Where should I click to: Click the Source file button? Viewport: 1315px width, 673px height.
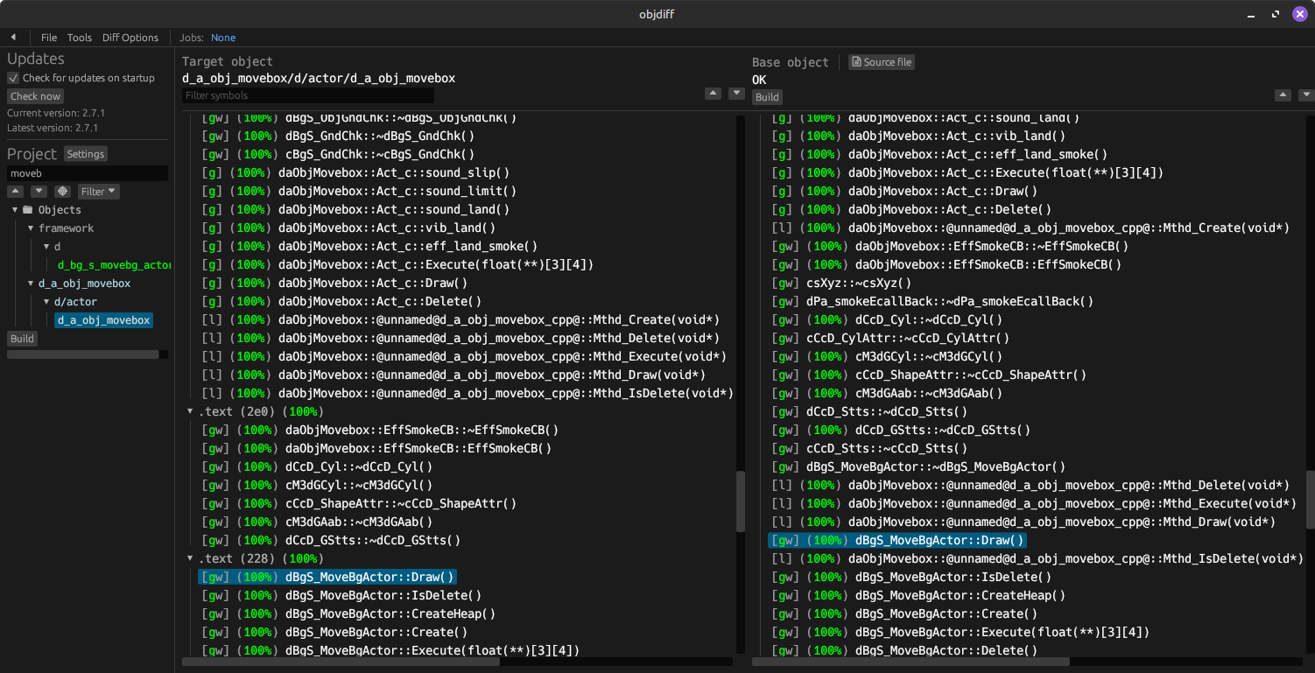[x=882, y=62]
